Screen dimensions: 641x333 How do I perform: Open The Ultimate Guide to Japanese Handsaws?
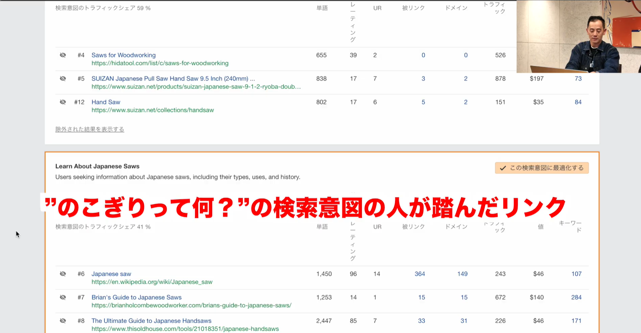click(x=151, y=321)
